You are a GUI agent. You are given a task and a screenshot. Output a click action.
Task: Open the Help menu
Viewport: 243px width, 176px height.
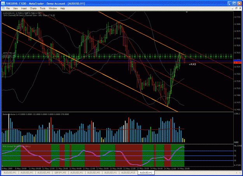(63, 9)
